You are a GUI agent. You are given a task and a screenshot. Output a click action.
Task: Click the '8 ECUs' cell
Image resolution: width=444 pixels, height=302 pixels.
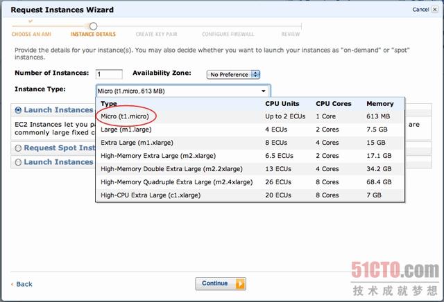(x=276, y=143)
